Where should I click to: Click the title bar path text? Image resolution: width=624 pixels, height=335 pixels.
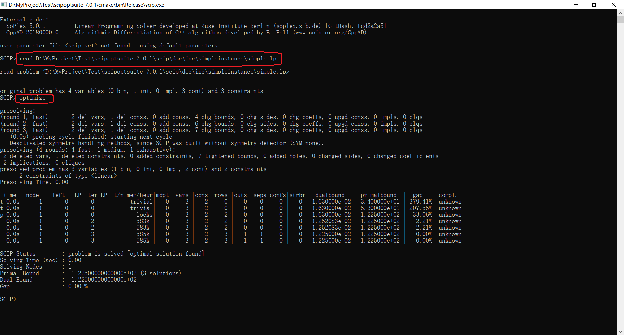pos(86,5)
